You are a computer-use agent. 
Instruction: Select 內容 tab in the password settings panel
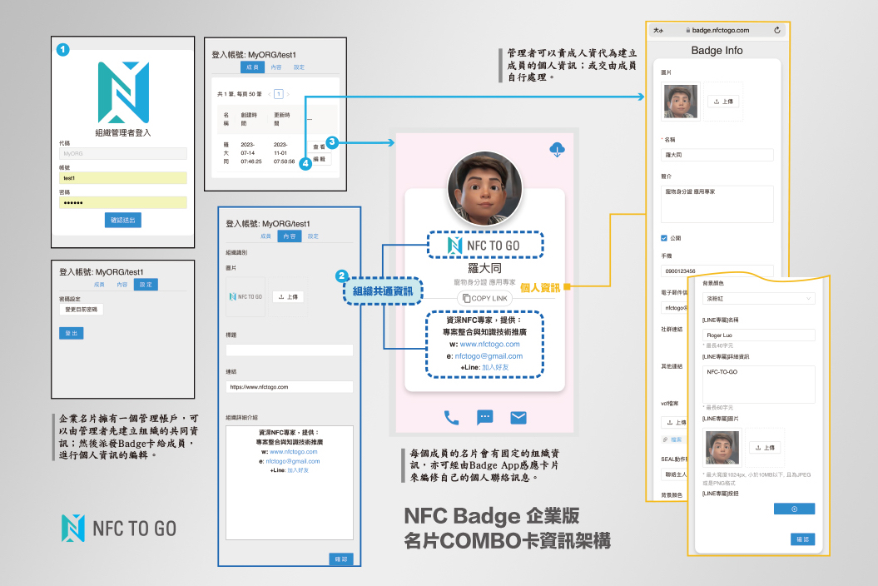pos(122,285)
